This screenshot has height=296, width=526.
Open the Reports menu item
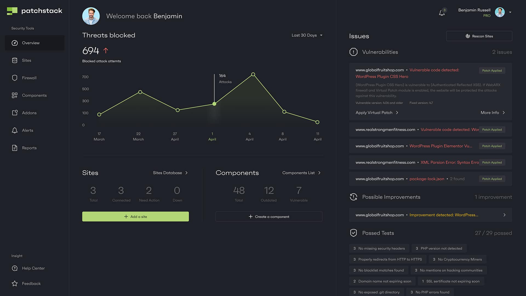[35, 148]
